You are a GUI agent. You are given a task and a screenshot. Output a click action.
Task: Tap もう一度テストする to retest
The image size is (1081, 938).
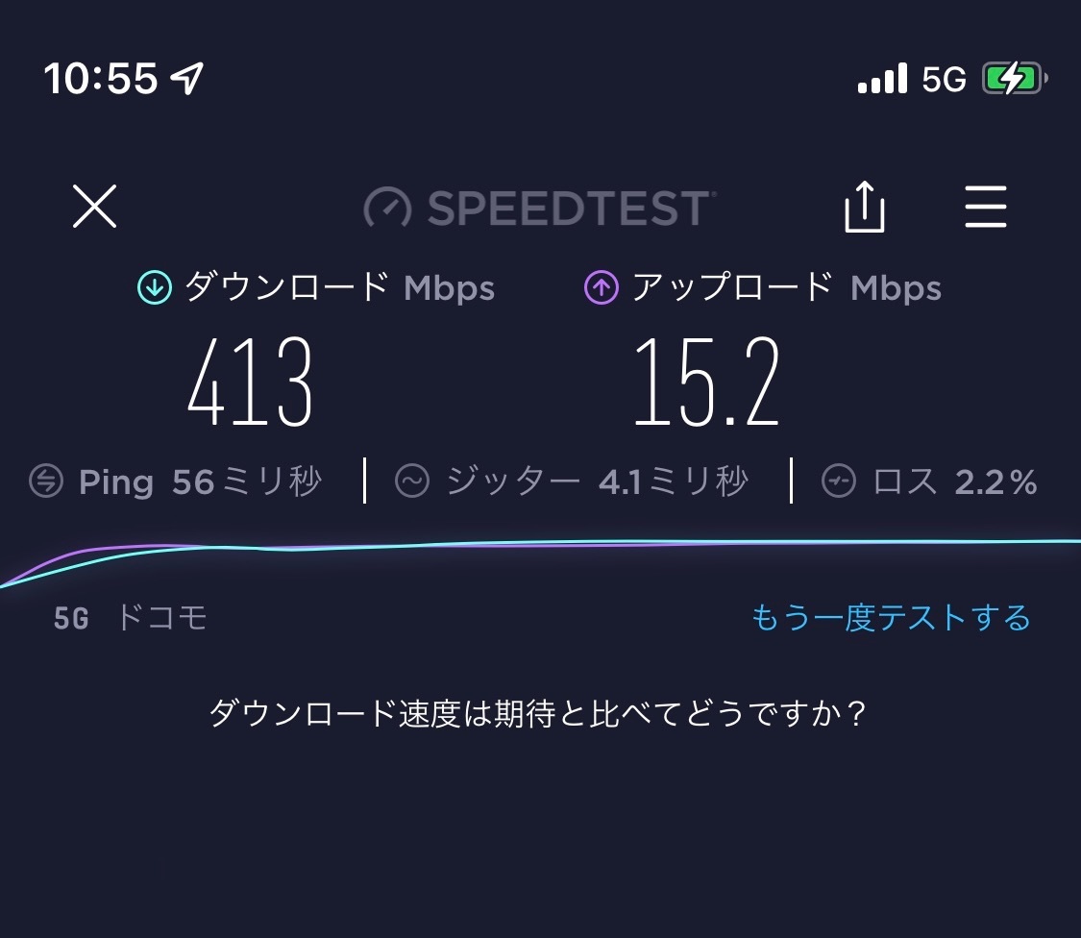pos(890,617)
